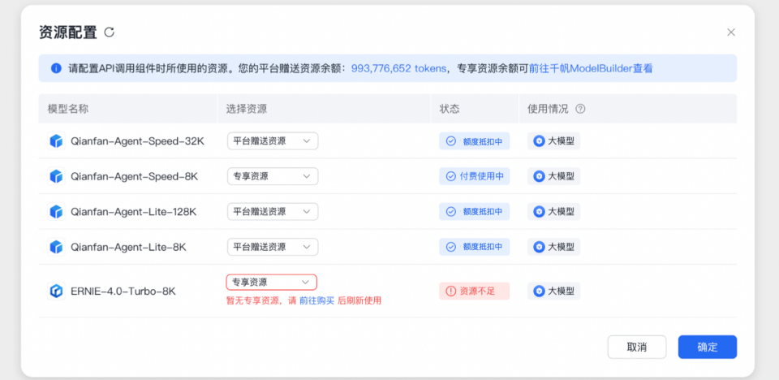Click the help question mark next to 使用情况

click(579, 109)
